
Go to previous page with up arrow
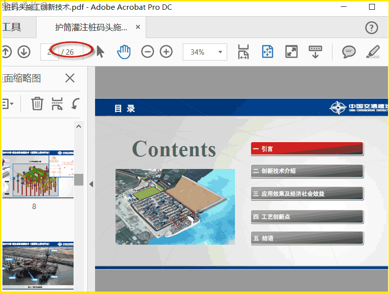click(x=6, y=52)
